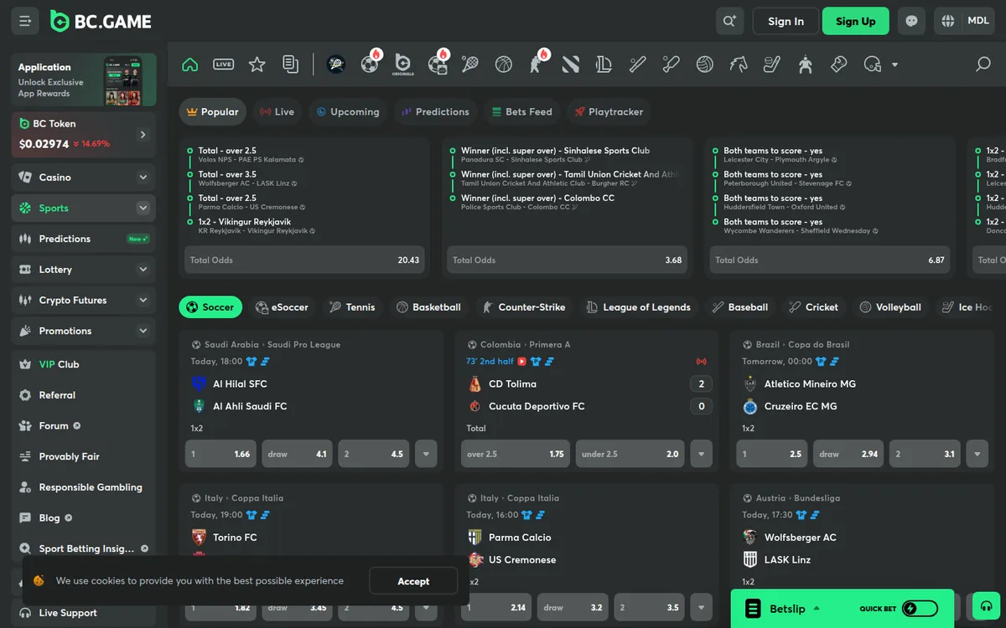This screenshot has height=628, width=1006.
Task: Open VIP Club in sidebar
Action: pos(83,364)
